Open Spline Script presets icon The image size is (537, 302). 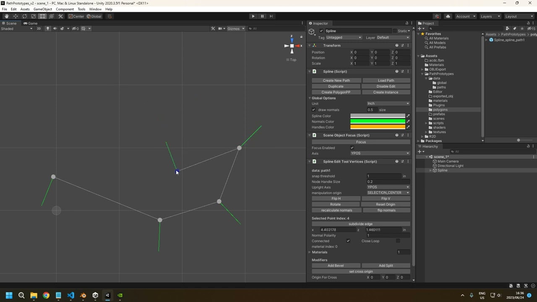[402, 71]
